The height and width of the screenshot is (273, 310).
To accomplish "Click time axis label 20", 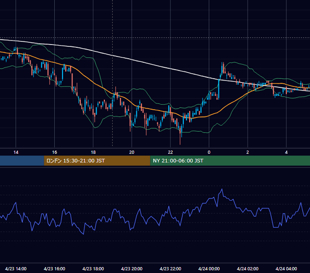I will coord(132,152).
